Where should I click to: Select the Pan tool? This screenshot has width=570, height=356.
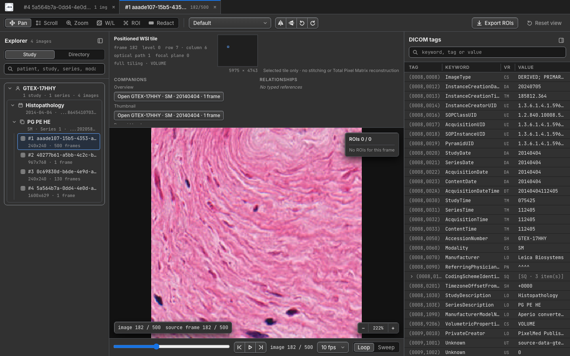point(18,23)
